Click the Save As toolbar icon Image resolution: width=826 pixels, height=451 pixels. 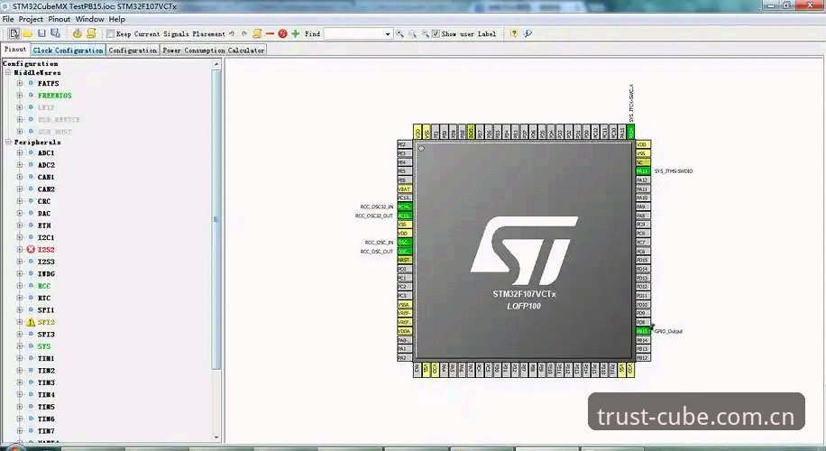55,33
